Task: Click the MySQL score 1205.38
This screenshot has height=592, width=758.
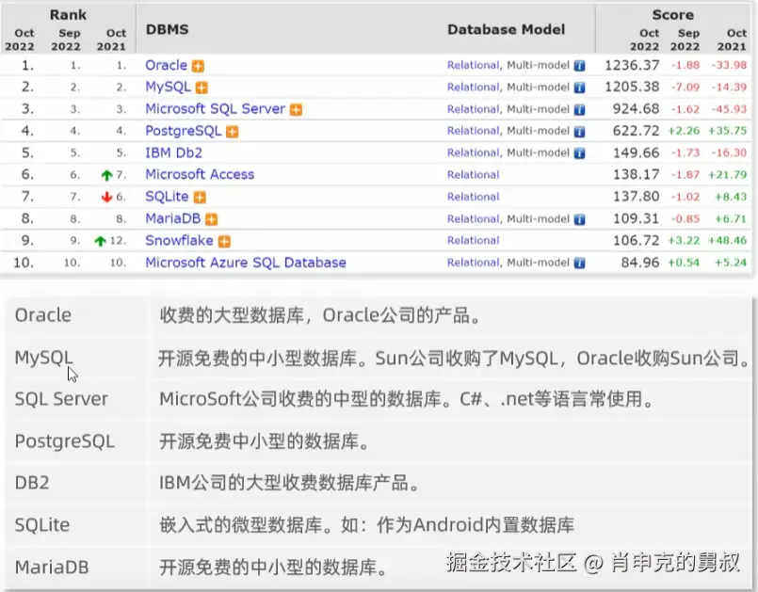Action: pos(632,87)
